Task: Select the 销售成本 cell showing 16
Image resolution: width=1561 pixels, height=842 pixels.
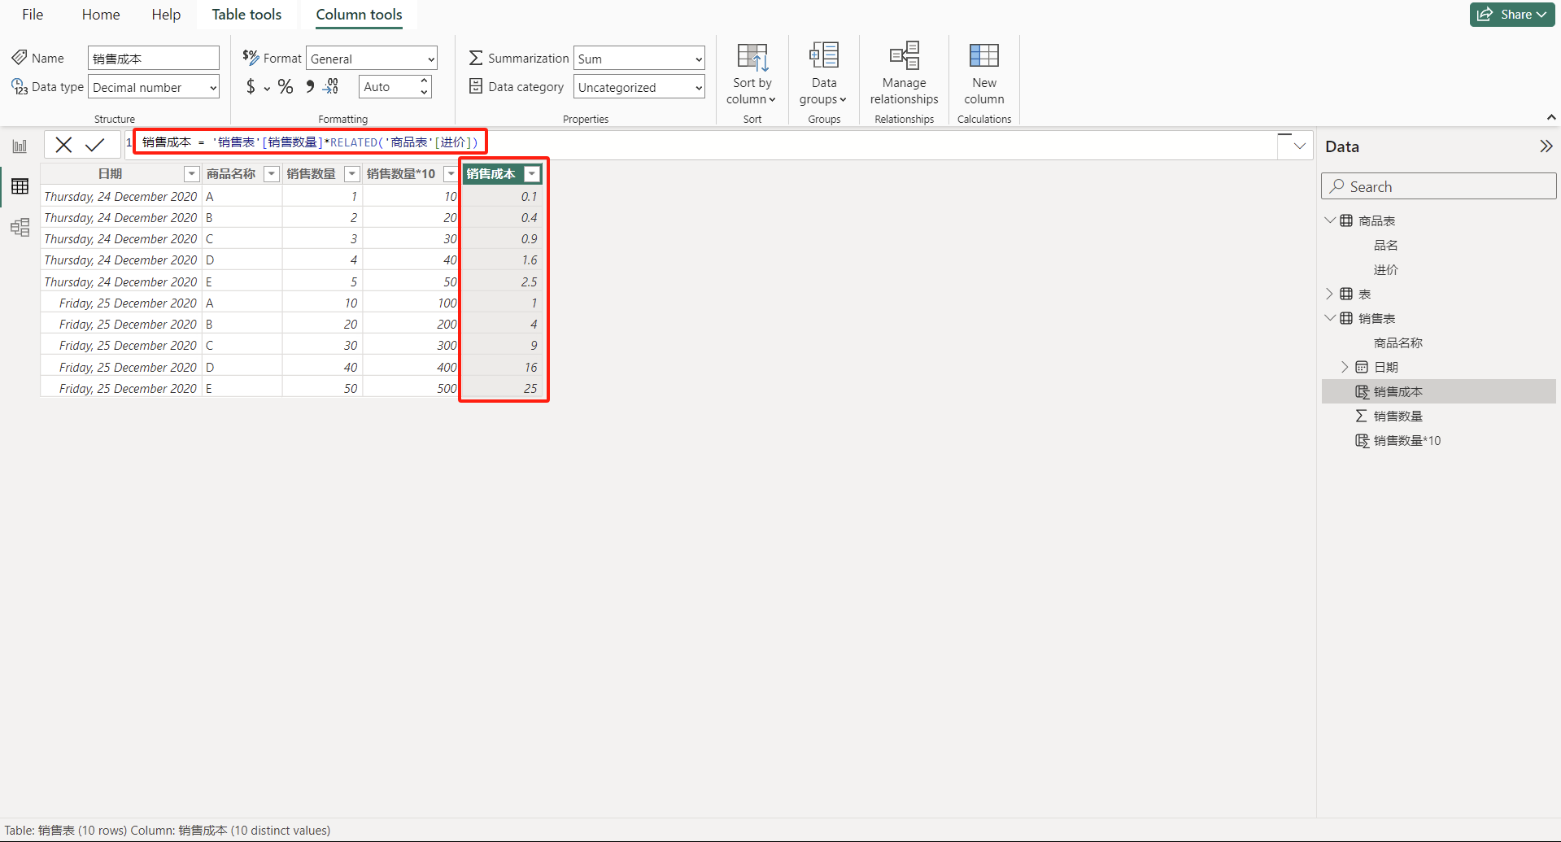Action: [503, 367]
